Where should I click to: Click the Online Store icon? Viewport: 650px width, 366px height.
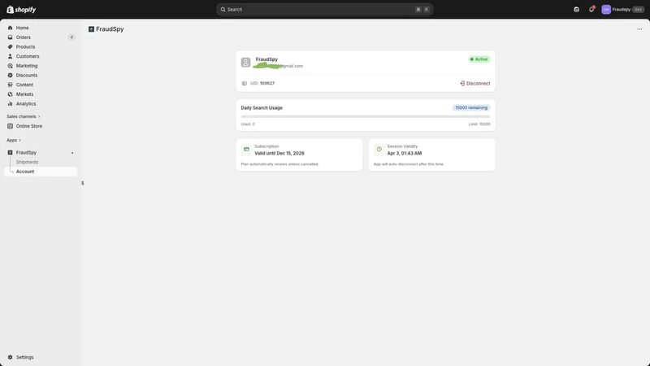tap(11, 126)
